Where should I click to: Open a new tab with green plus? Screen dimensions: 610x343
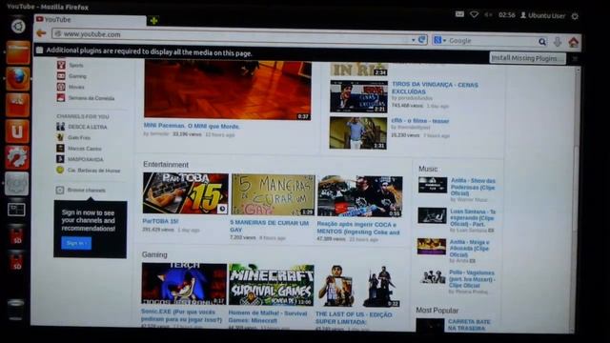pos(153,21)
